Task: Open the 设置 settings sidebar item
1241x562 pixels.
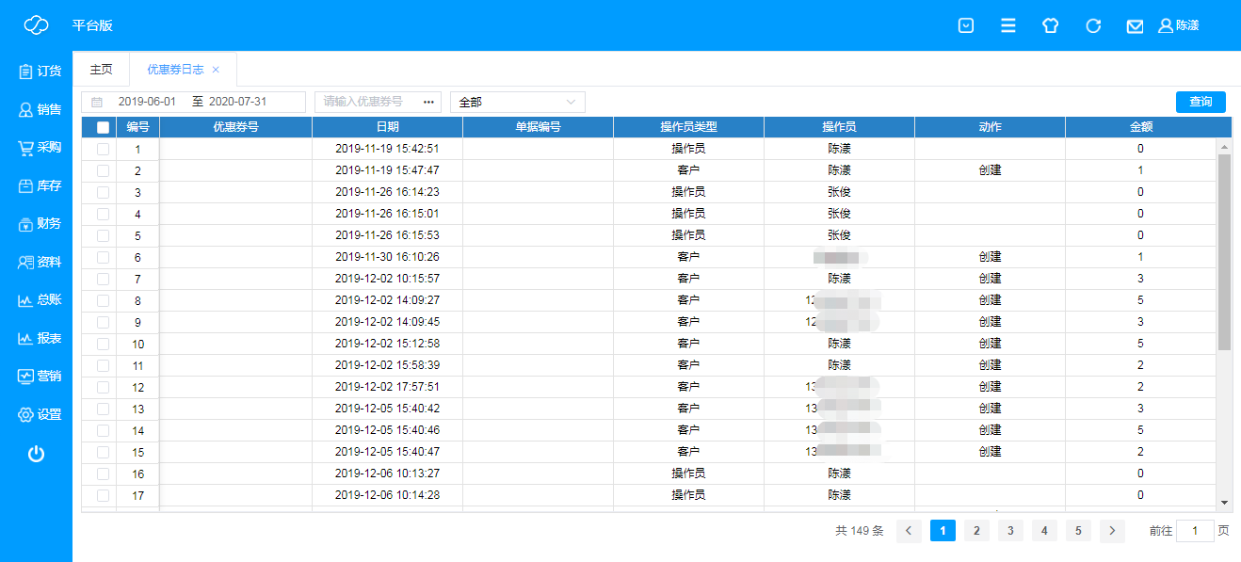Action: 40,414
